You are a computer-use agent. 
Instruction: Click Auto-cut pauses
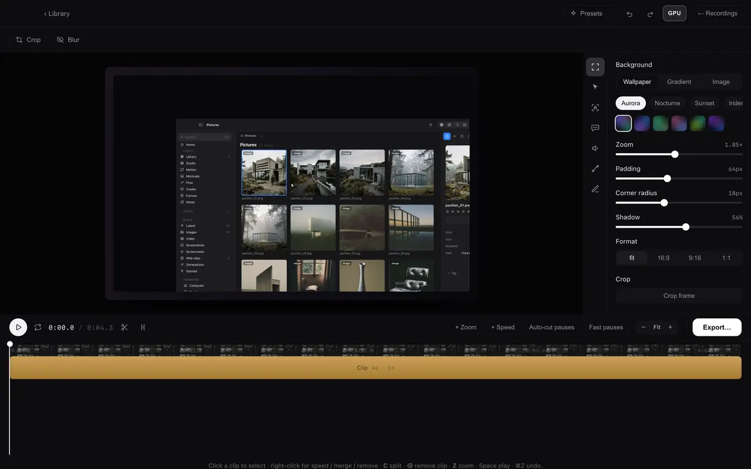[x=551, y=327]
